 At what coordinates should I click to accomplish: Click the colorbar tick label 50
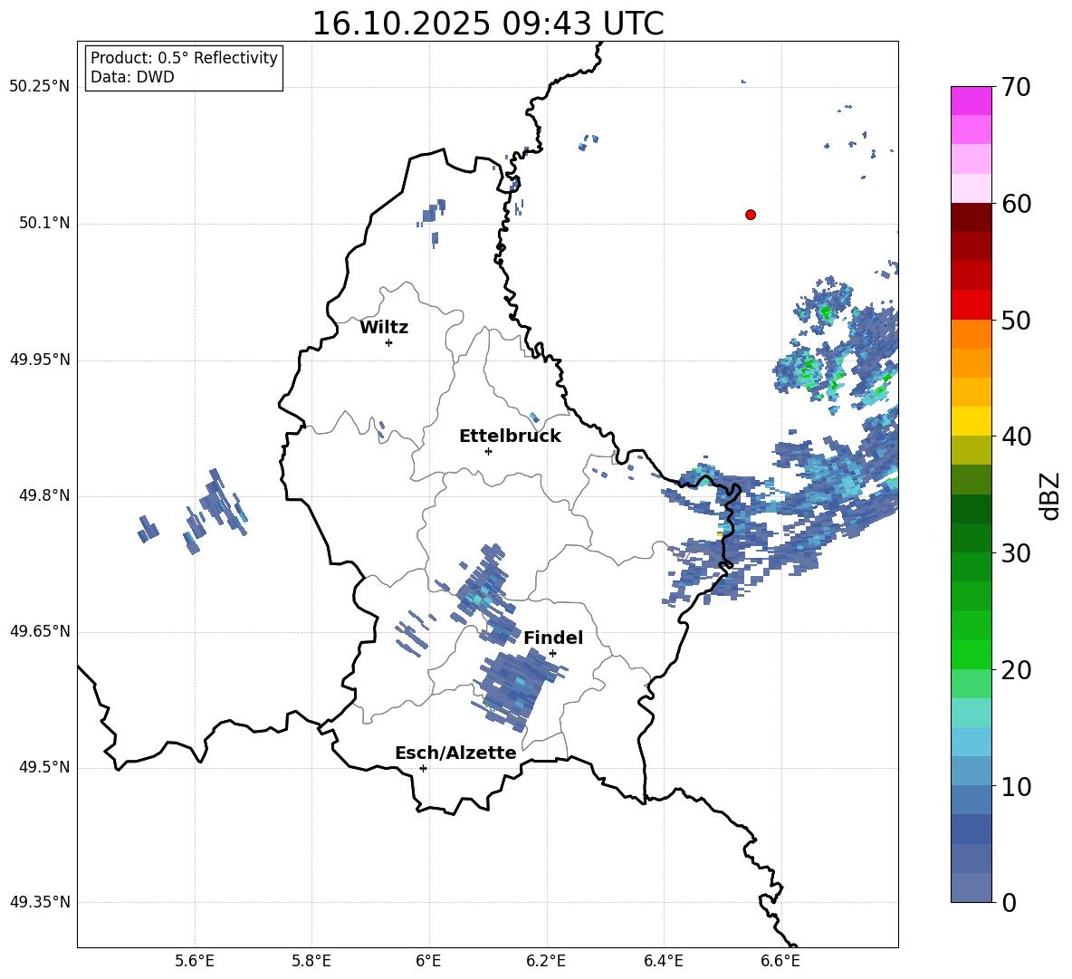1016,320
